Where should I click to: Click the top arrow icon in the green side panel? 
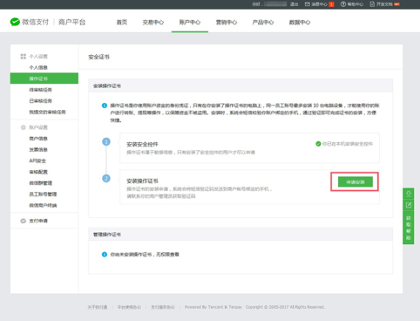coord(409,194)
